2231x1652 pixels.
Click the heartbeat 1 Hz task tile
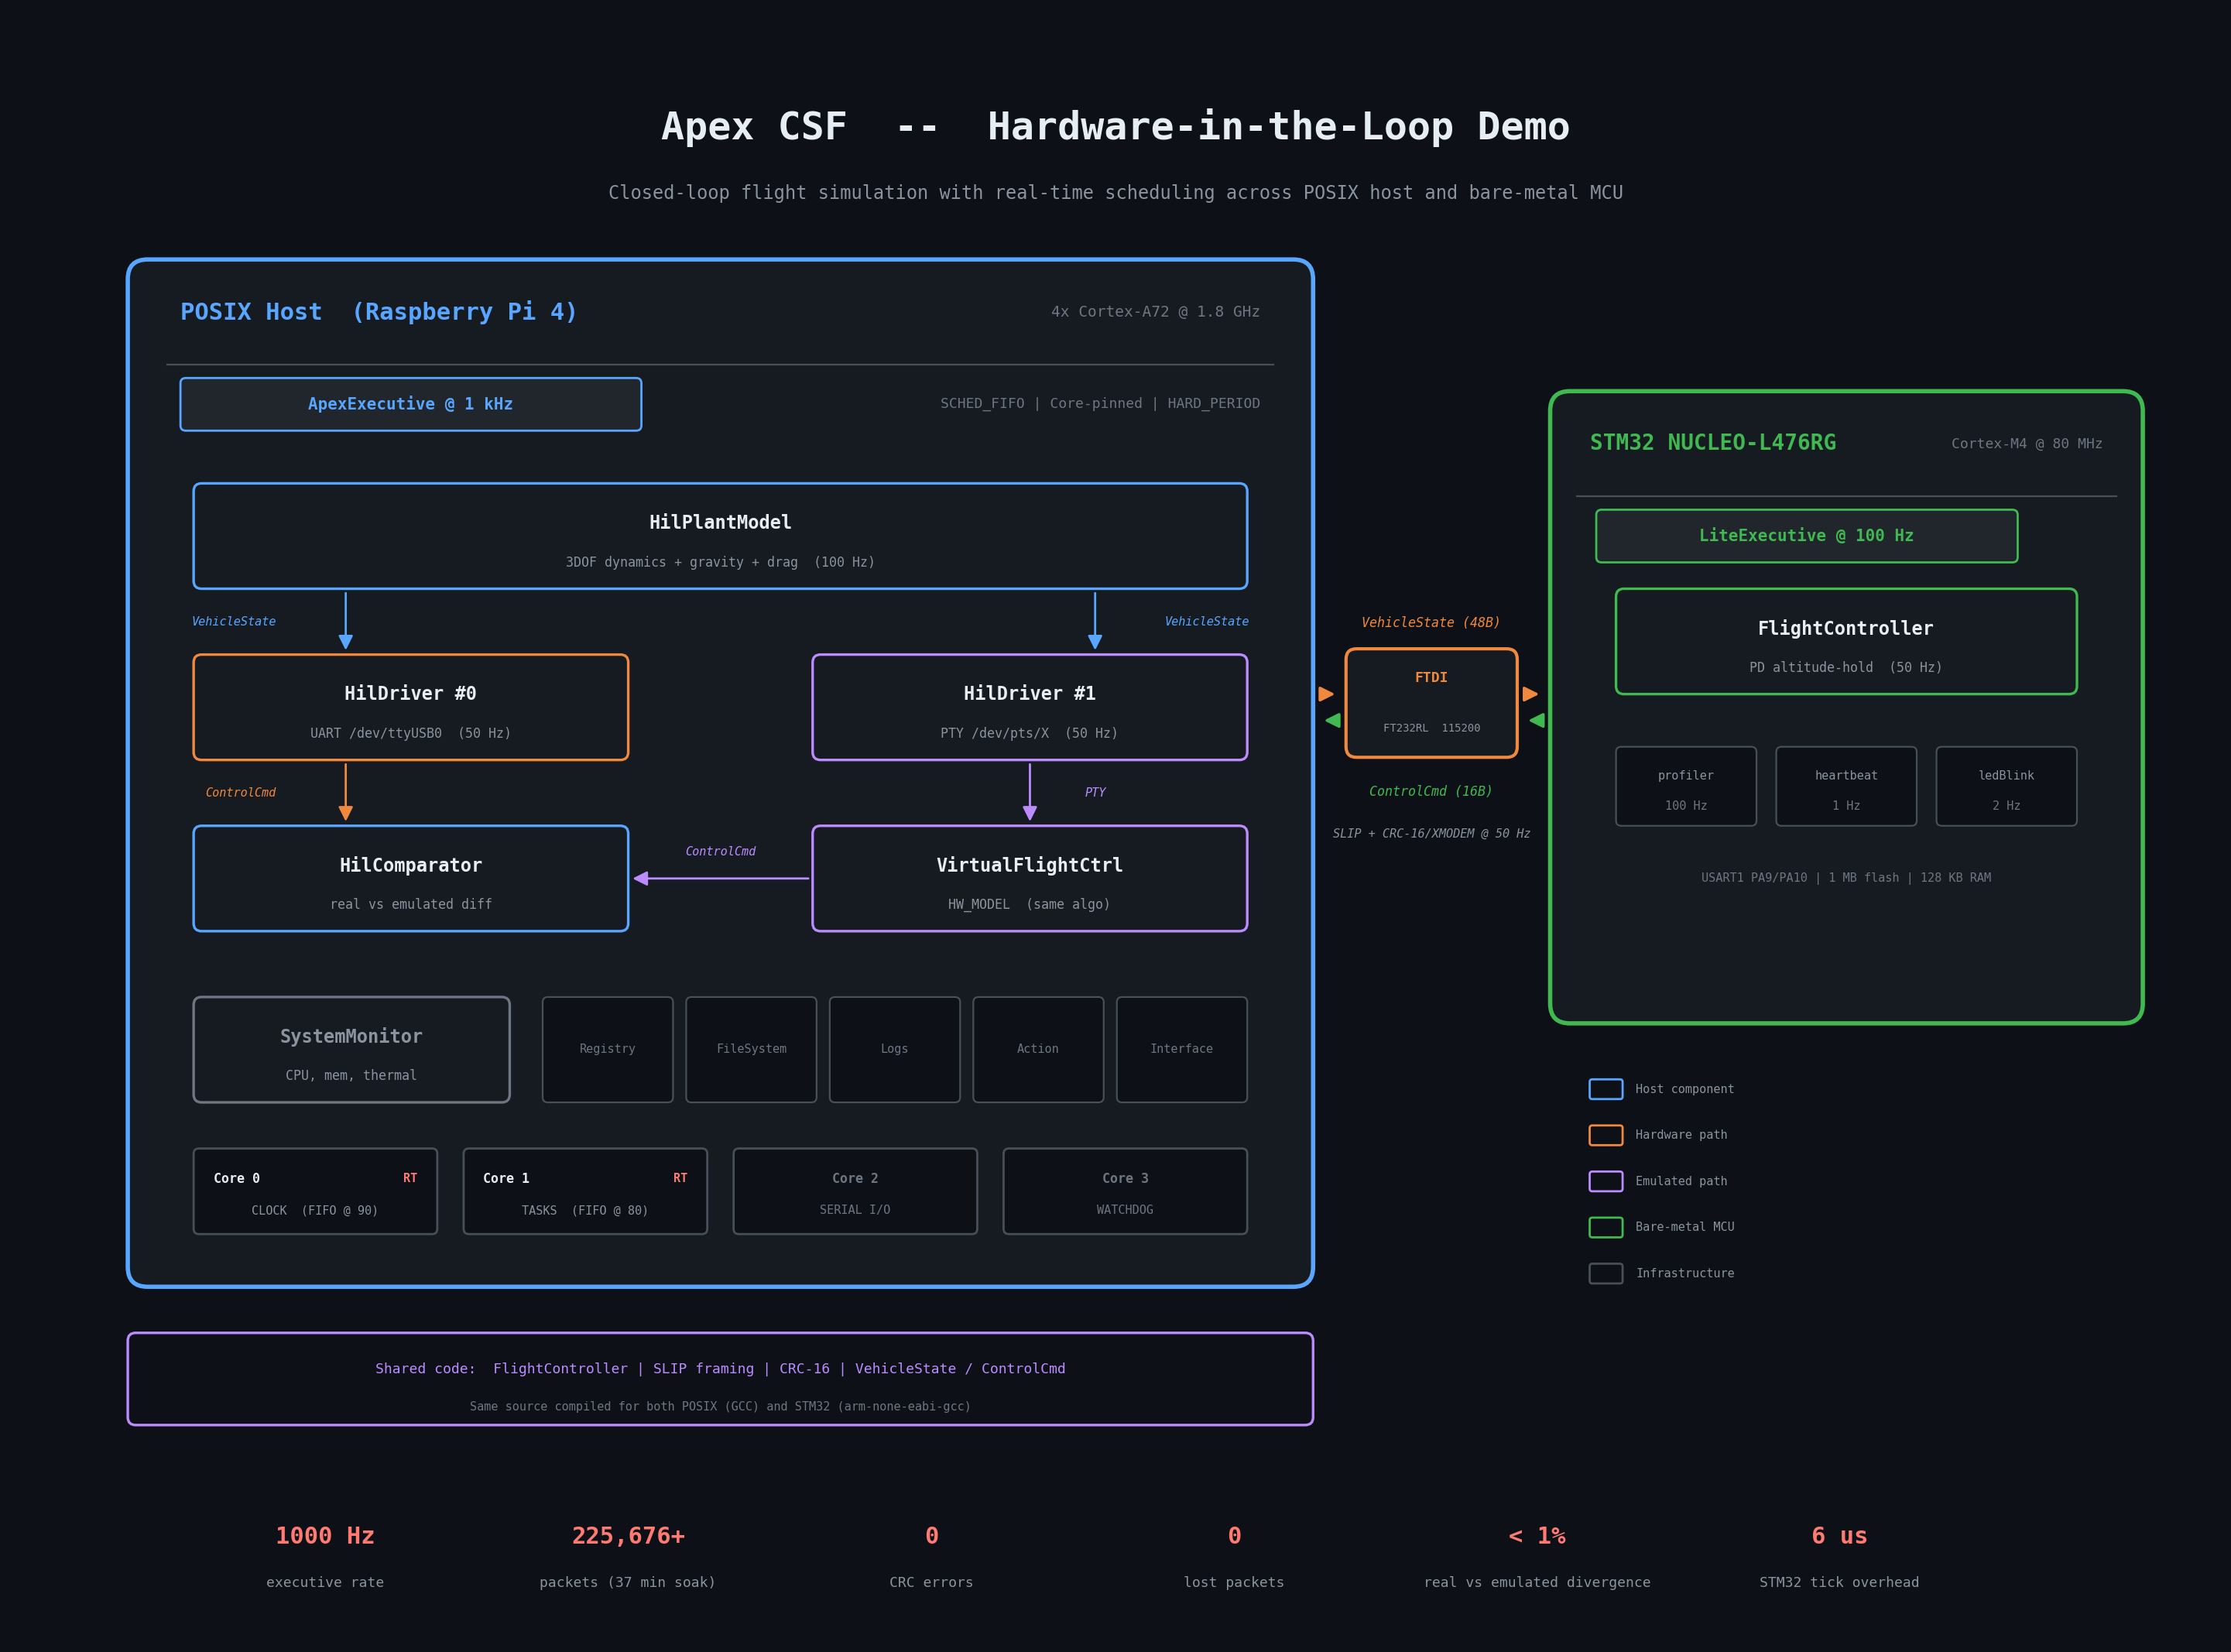click(x=1846, y=786)
